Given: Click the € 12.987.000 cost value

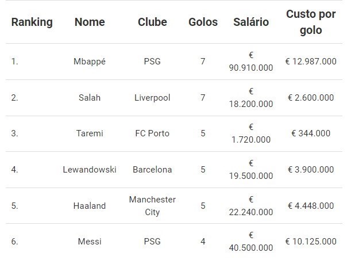Looking at the screenshot, I should pos(311,62).
